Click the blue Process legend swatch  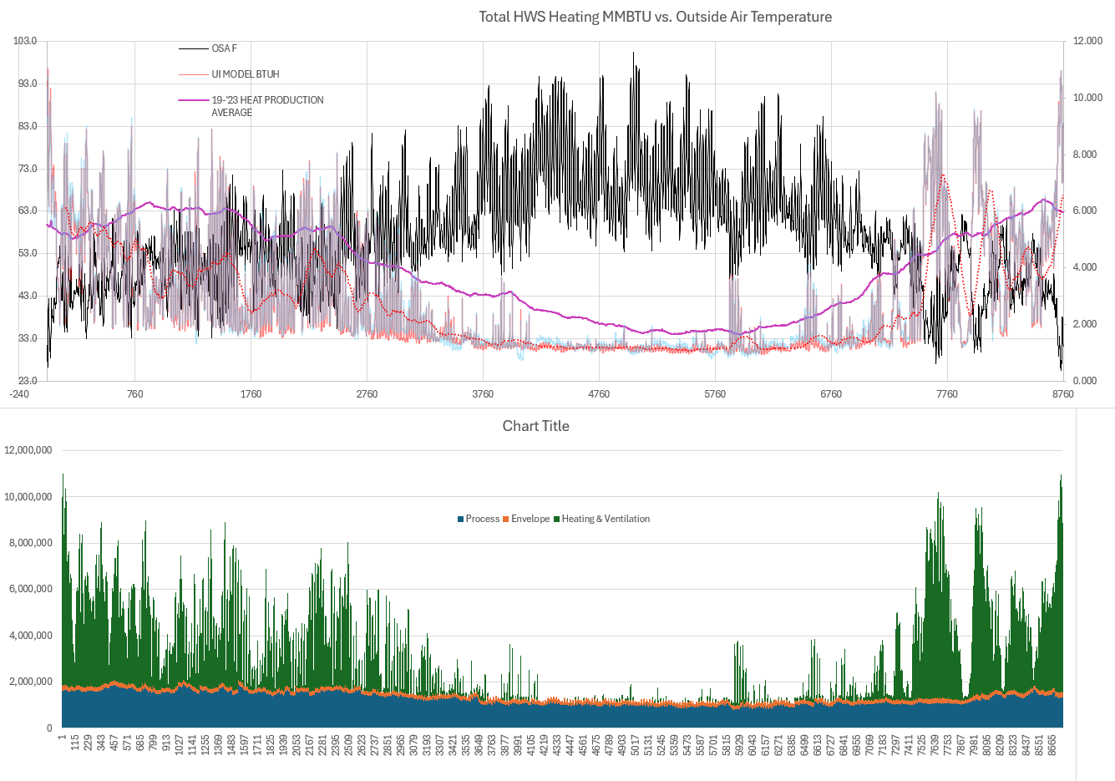click(x=460, y=520)
